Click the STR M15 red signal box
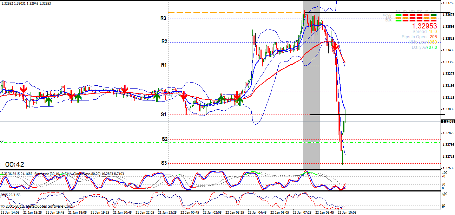 click(413, 18)
